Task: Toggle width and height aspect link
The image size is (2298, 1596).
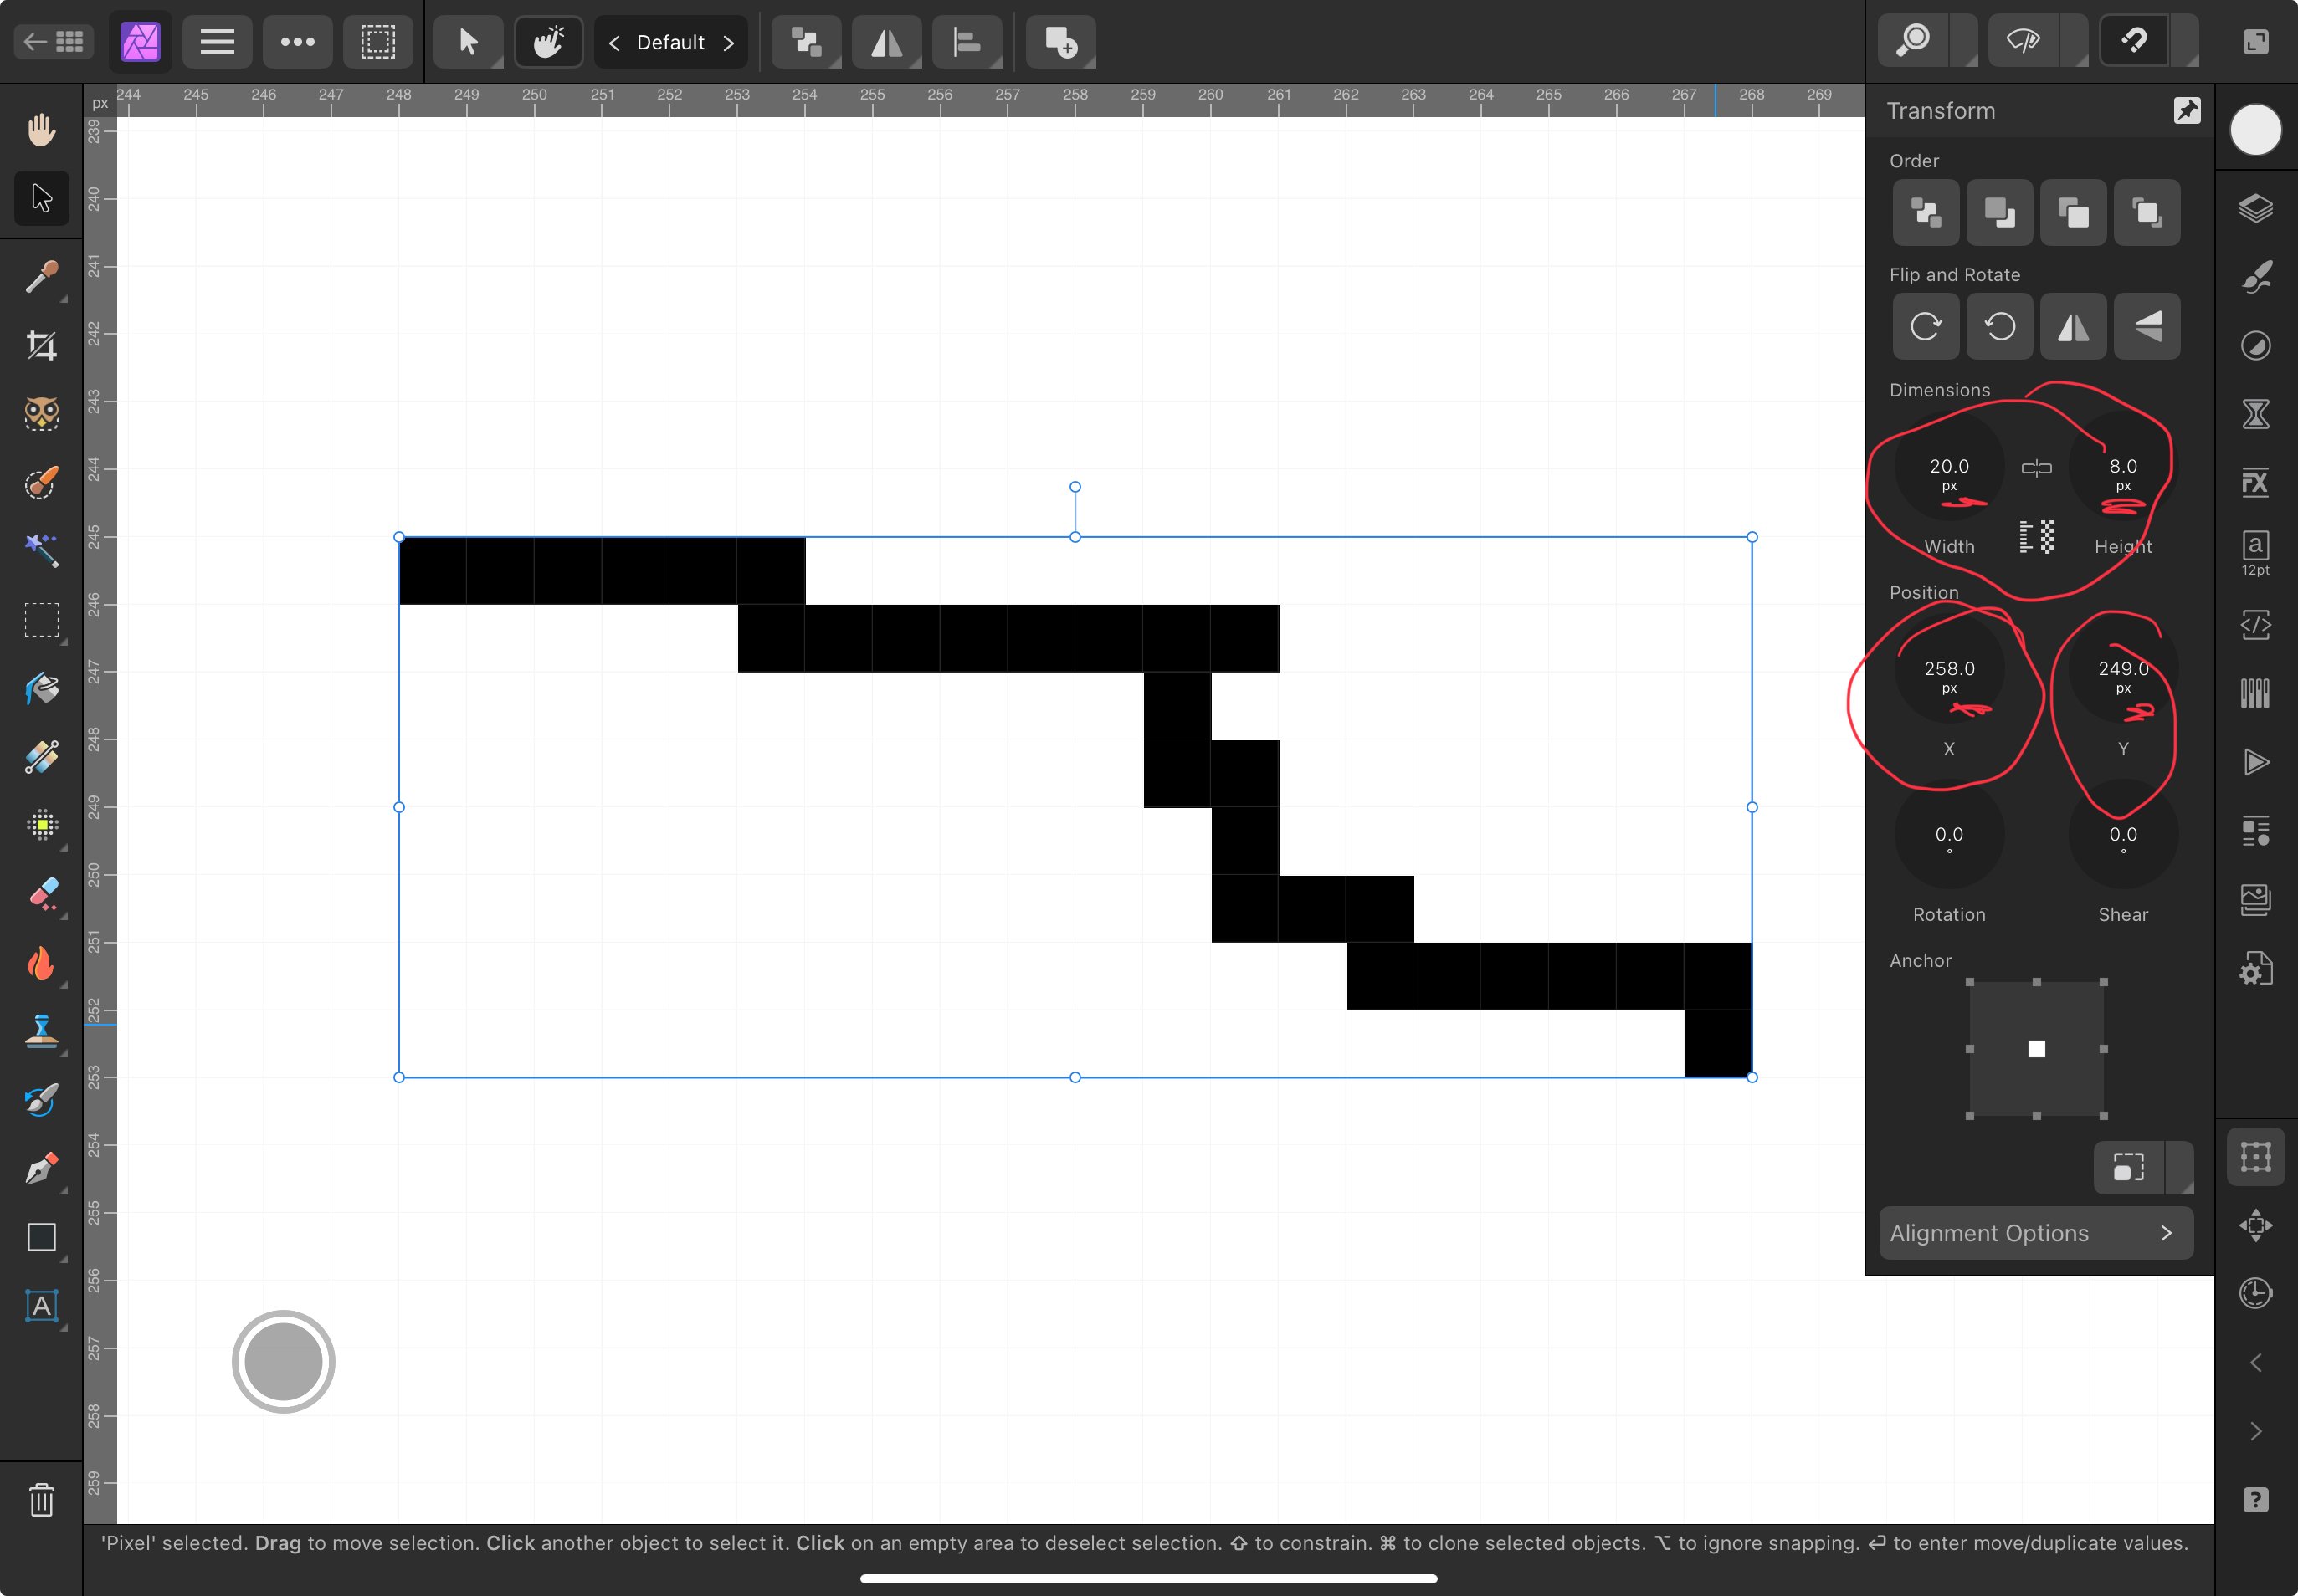Action: 2036,468
